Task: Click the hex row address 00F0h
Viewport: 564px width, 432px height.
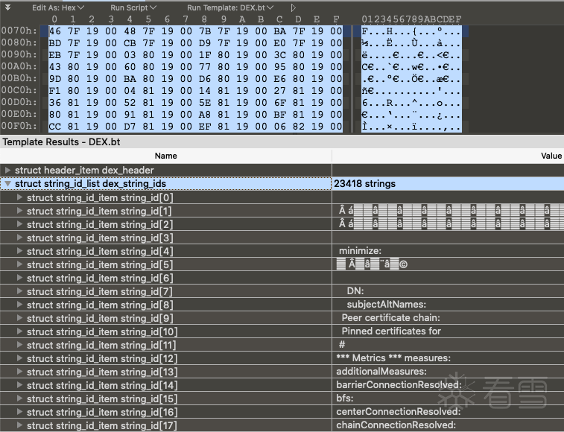Action: [19, 126]
